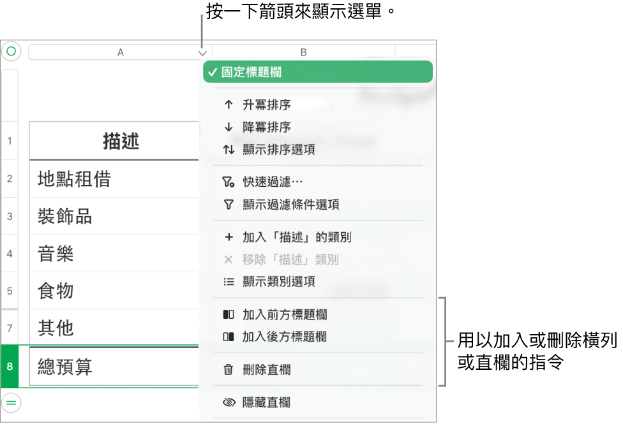Viewport: 623px width, 424px height.
Task: Click the add header column before icon
Action: point(230,314)
